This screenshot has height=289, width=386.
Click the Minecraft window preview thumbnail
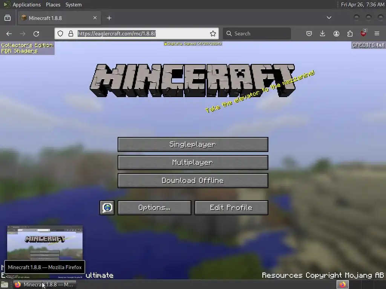45,243
